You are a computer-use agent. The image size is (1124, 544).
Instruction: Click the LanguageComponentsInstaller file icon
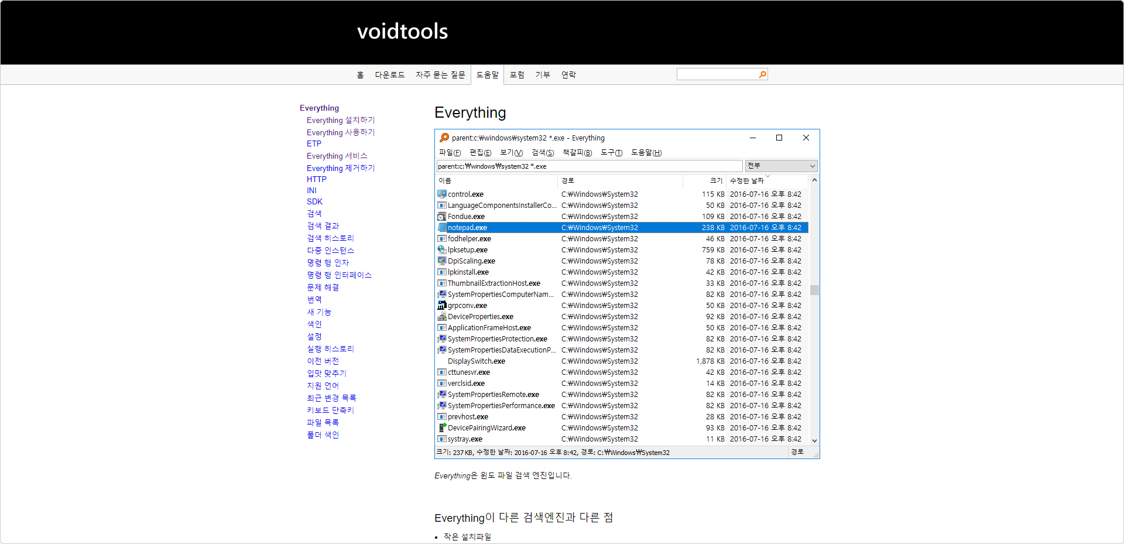(442, 205)
